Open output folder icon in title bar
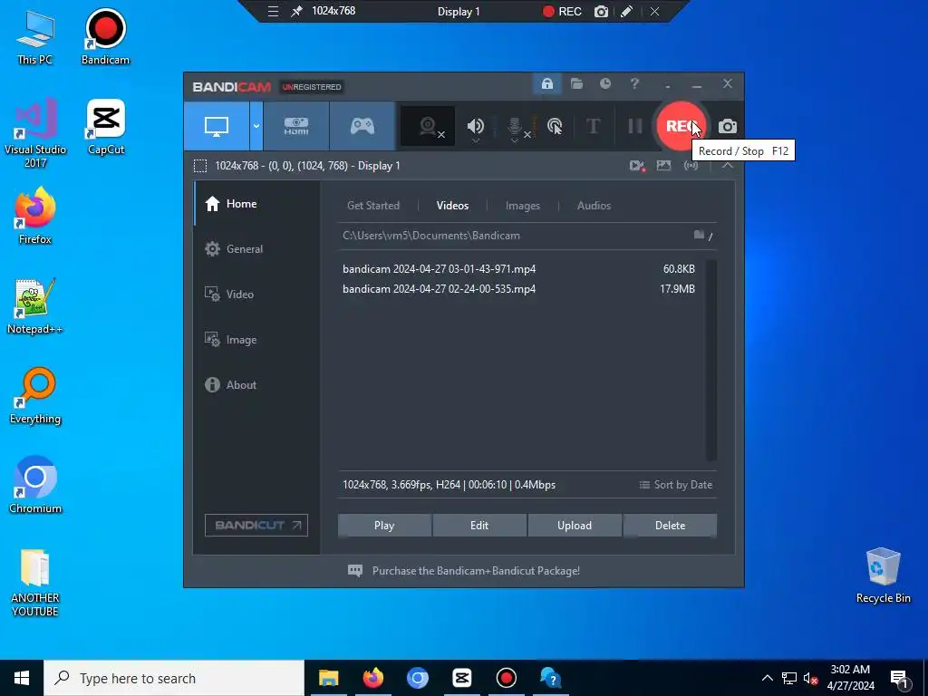 (576, 84)
